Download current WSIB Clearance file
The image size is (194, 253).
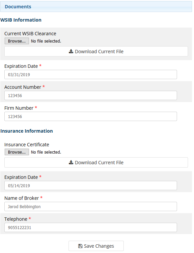tap(96, 52)
